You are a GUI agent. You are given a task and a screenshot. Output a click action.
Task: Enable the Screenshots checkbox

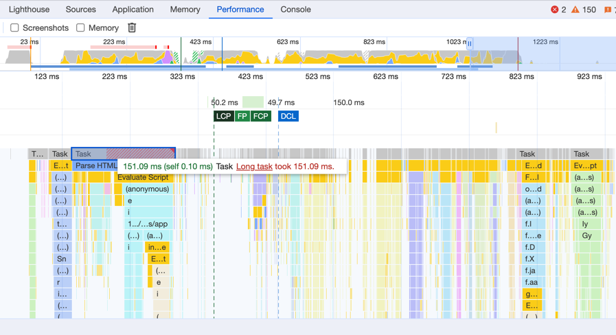(x=14, y=27)
